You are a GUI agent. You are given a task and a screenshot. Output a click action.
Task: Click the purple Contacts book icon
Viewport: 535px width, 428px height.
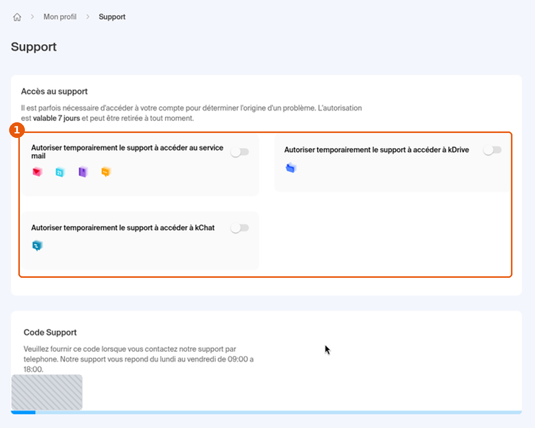click(83, 172)
